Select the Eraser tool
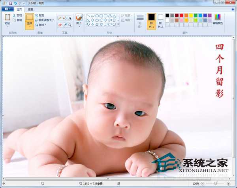237x188 pixels. [x=60, y=25]
